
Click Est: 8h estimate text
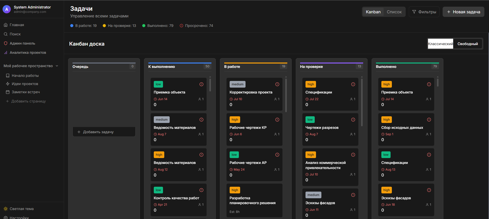(x=235, y=212)
